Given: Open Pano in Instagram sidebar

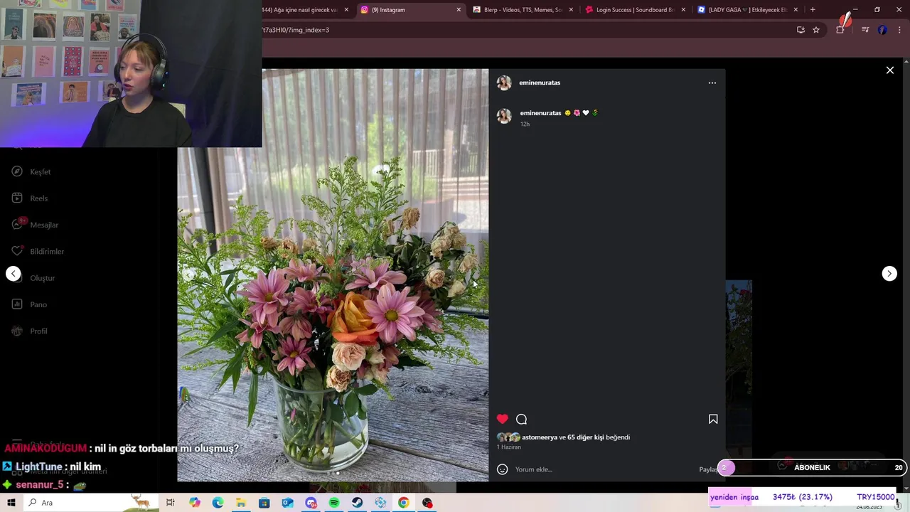Looking at the screenshot, I should tap(38, 304).
